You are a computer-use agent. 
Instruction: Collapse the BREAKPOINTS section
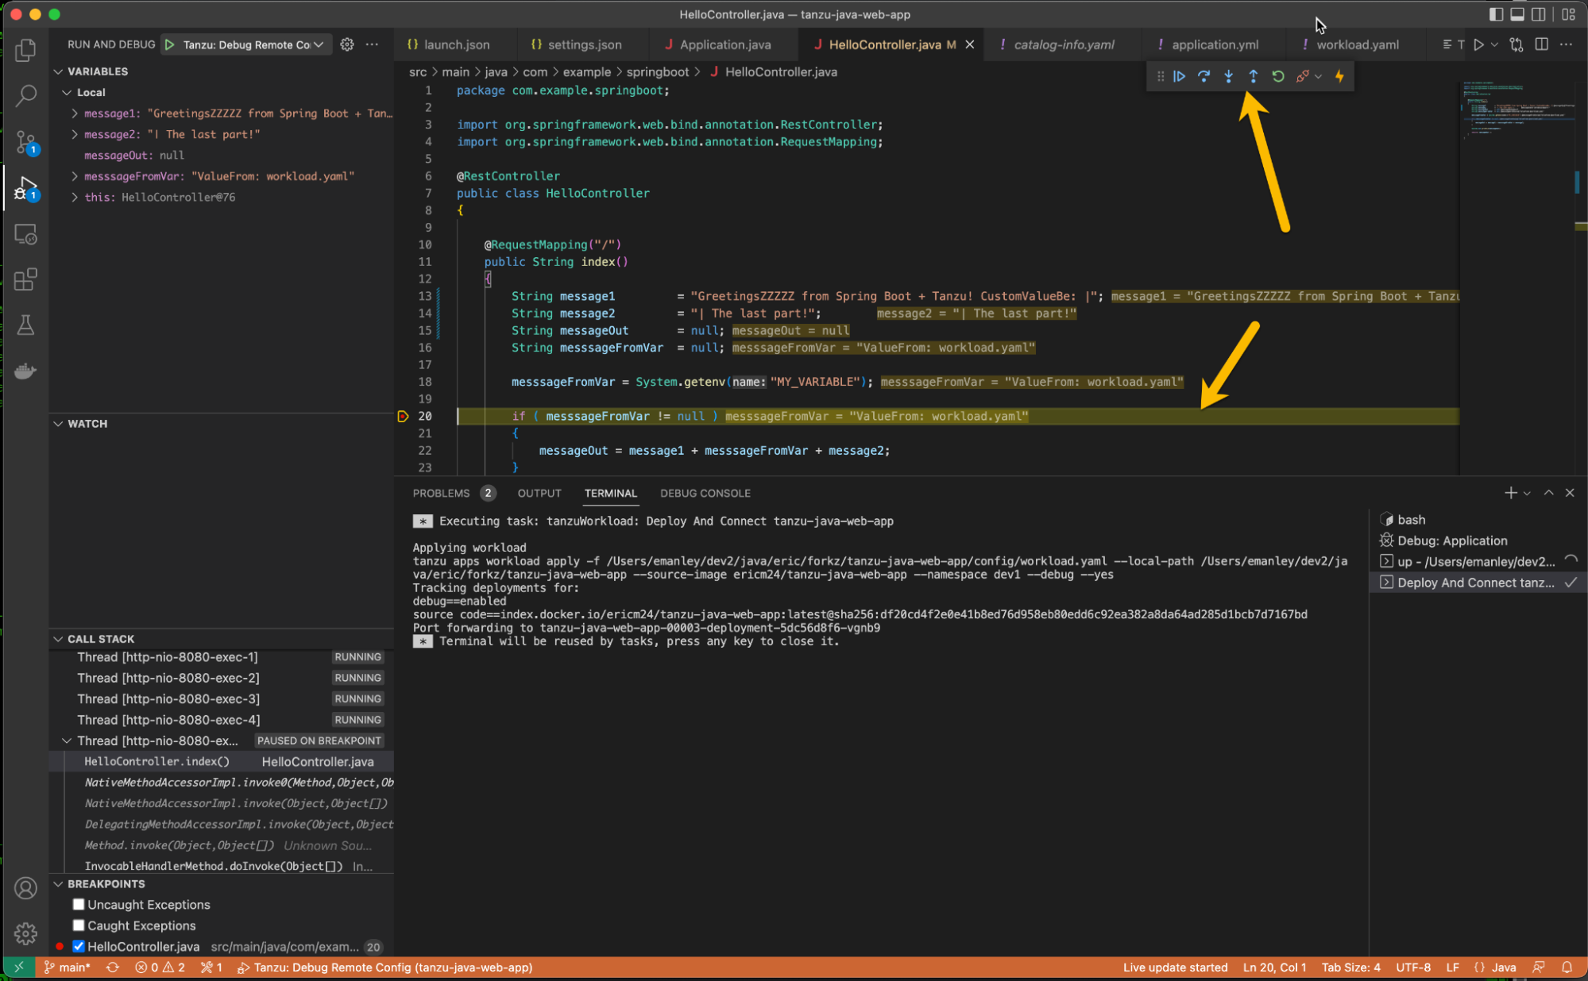coord(58,884)
